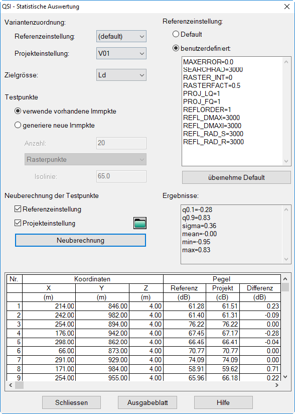Click the Hilfe button
This screenshot has width=295, height=414.
223,402
